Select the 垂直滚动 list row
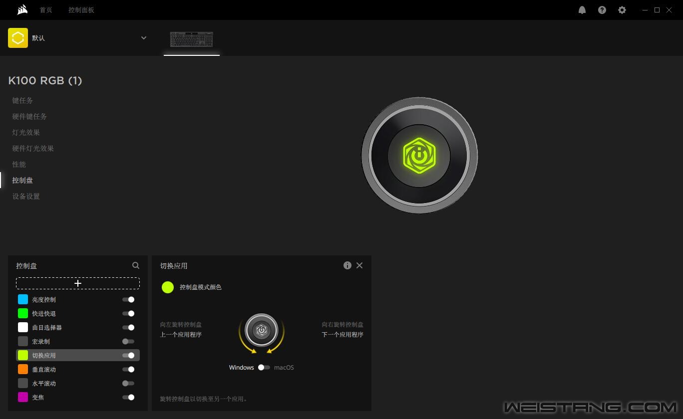Viewport: 683px width, 419px height. tap(78, 370)
